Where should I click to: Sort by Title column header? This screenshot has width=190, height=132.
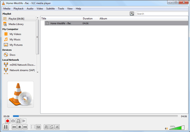coord(61,19)
